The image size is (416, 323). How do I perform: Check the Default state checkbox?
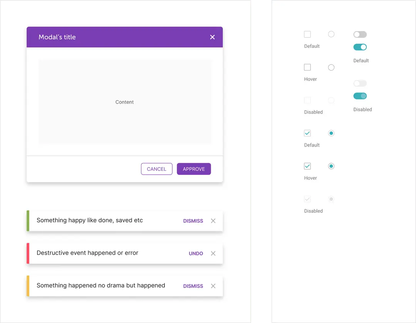pyautogui.click(x=307, y=34)
